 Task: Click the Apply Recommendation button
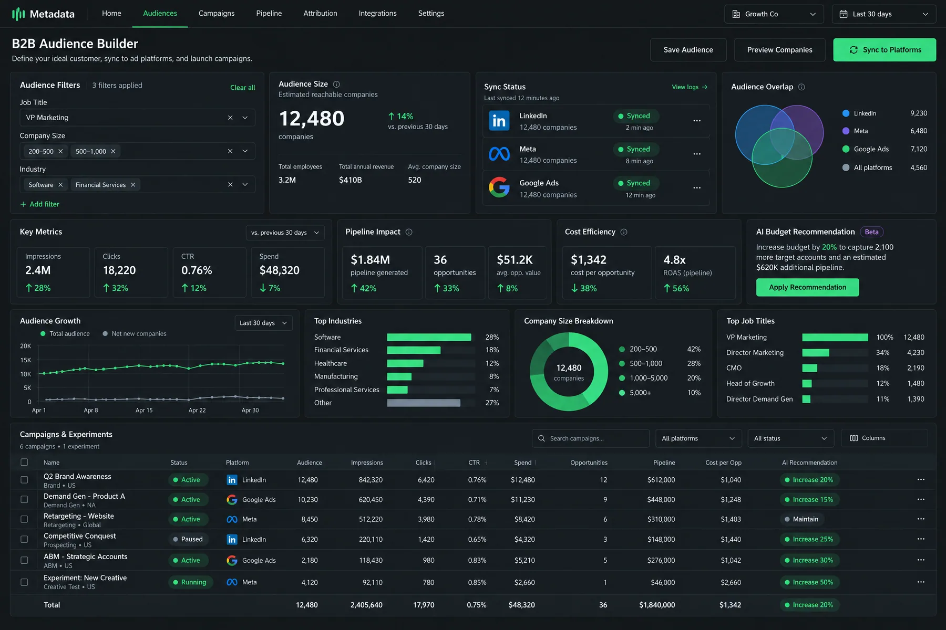point(807,287)
